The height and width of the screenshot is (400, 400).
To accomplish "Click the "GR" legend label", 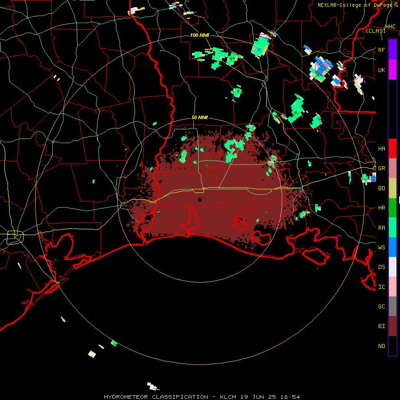I will coord(381,168).
